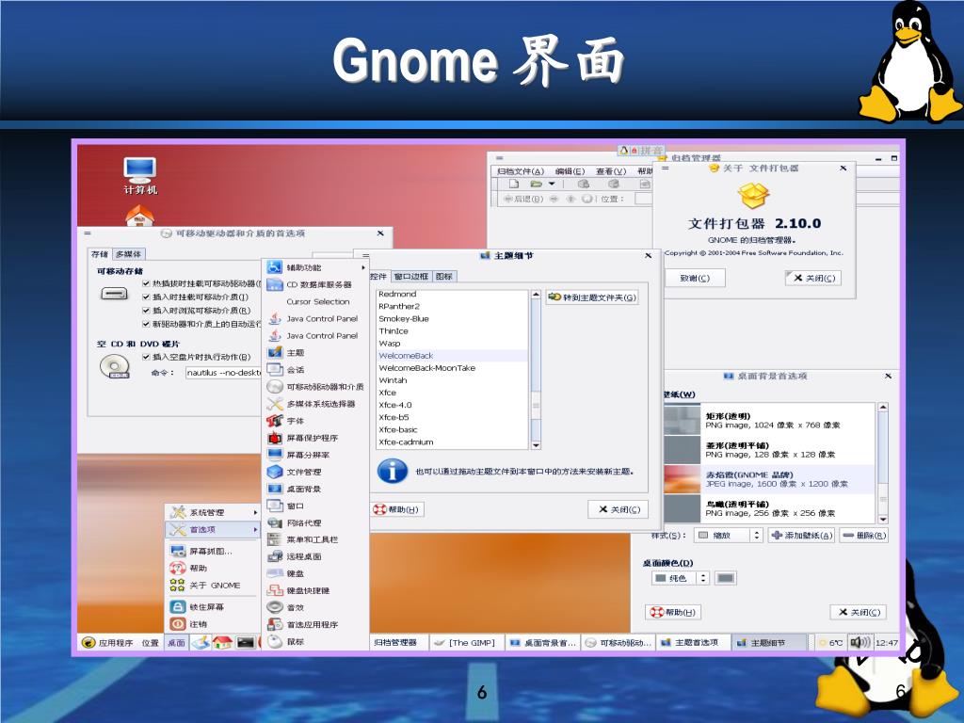Open the 桌面颜色 纯色 dropdown
Viewport: 964px width, 723px height.
click(680, 578)
